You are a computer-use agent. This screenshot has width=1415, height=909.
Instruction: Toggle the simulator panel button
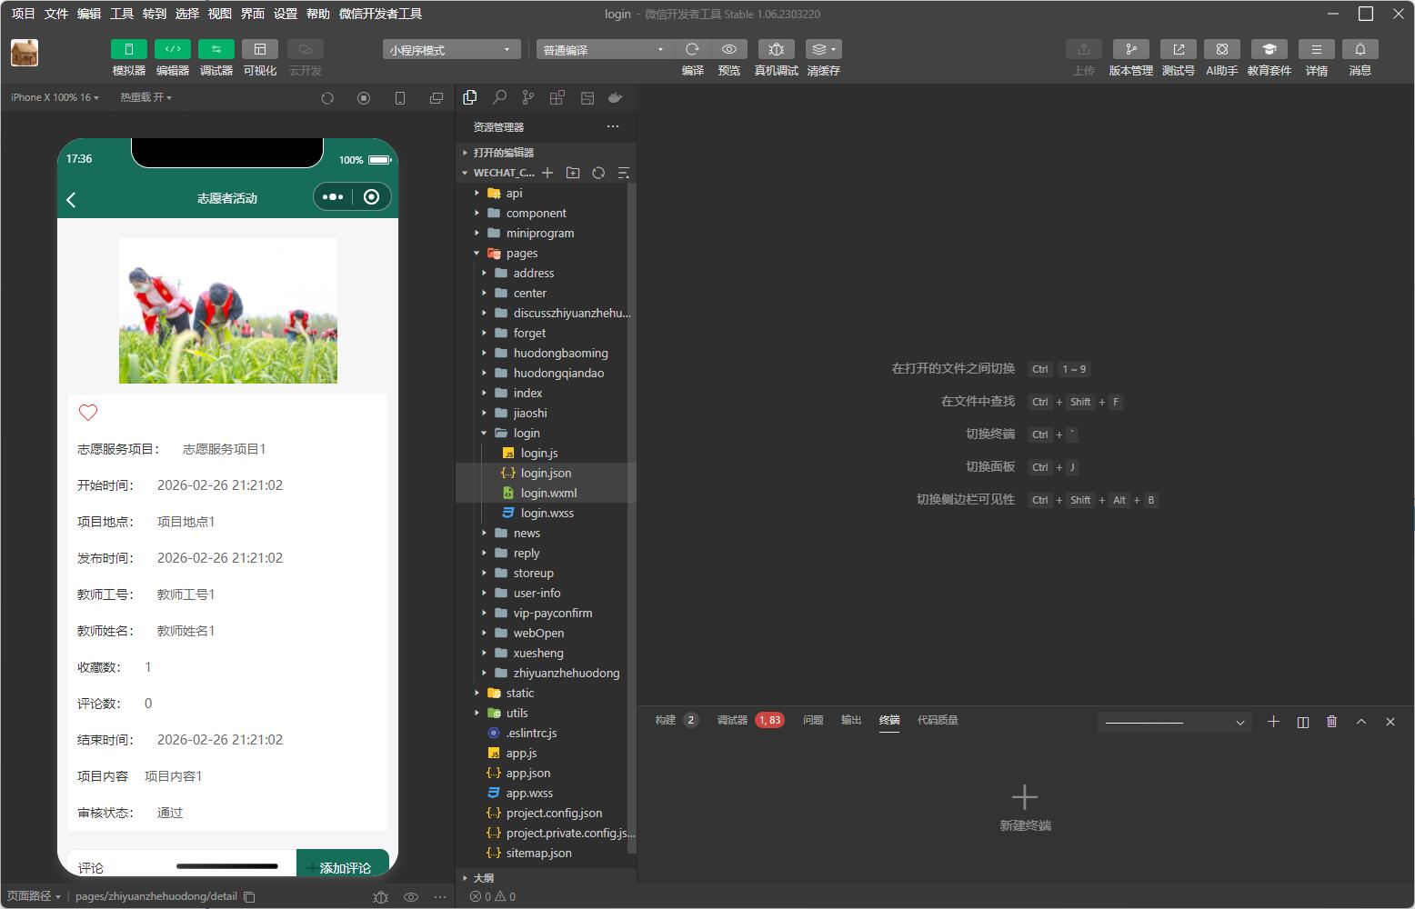coord(129,49)
